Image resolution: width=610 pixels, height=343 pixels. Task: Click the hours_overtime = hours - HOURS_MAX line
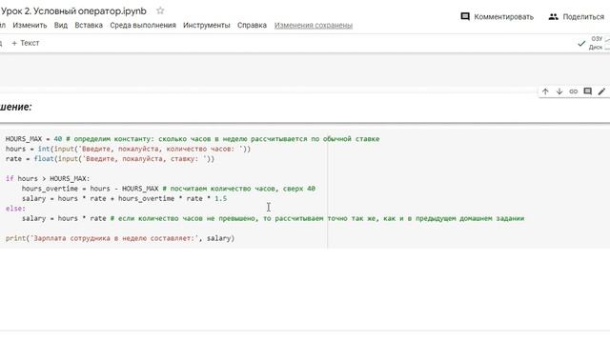[x=169, y=189]
